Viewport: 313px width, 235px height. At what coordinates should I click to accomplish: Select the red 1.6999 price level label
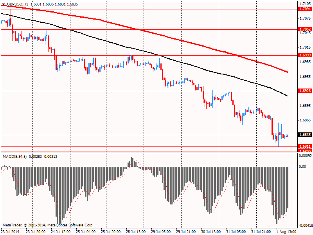[305, 55]
